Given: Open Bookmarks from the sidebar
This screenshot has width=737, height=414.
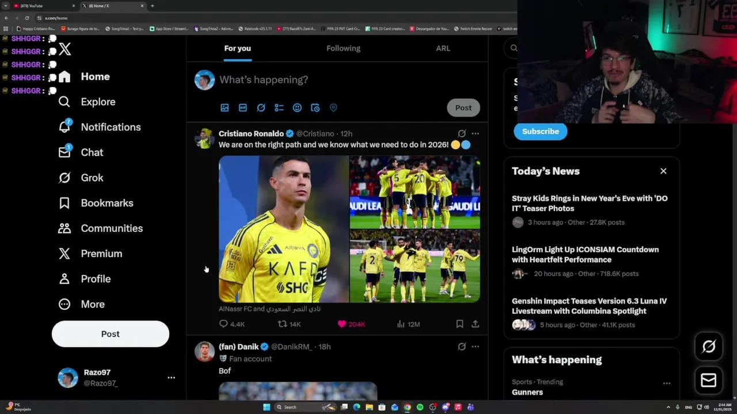Looking at the screenshot, I should tap(96, 203).
